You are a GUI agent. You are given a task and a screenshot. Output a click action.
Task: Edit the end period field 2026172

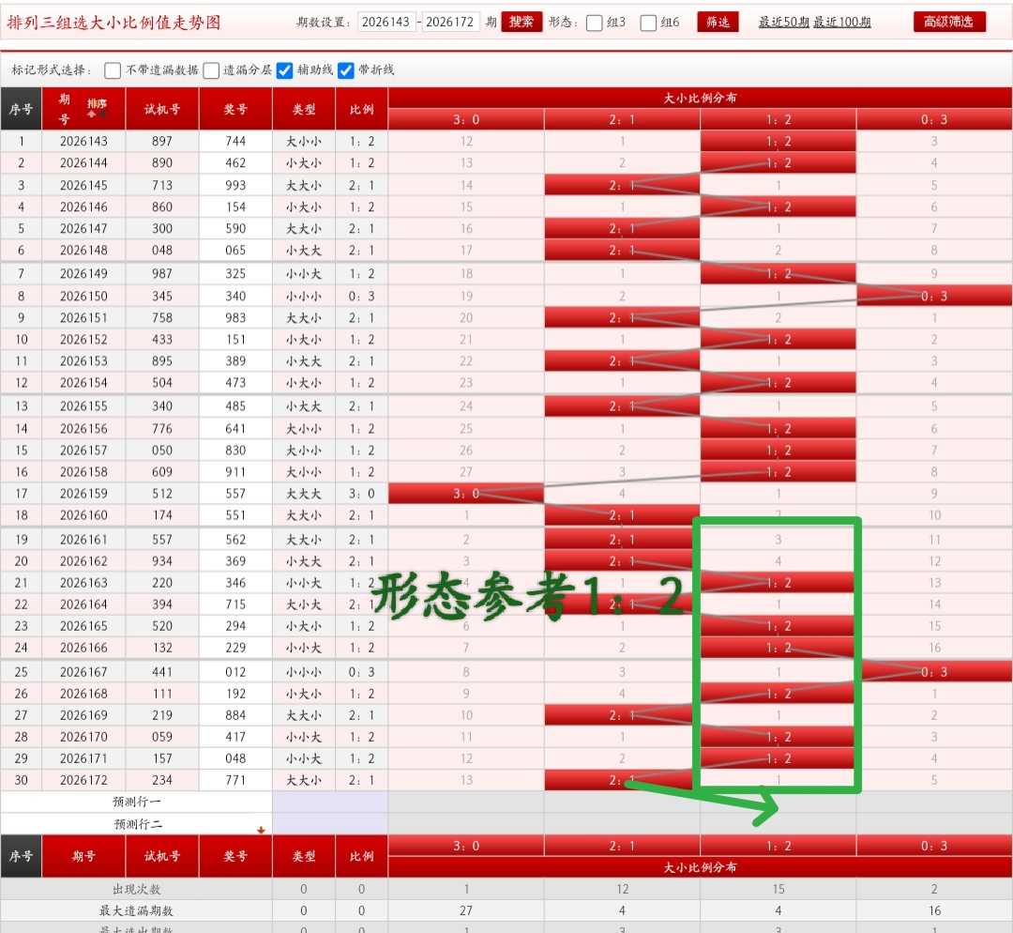(x=450, y=22)
